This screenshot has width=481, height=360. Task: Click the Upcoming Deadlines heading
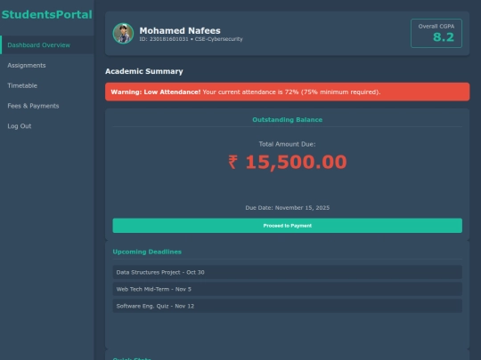147,252
